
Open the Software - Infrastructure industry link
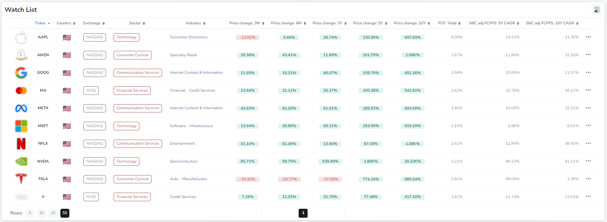191,126
